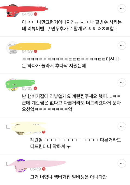
Task: Open more options for the 04:59 comment
Action: coord(122,46)
